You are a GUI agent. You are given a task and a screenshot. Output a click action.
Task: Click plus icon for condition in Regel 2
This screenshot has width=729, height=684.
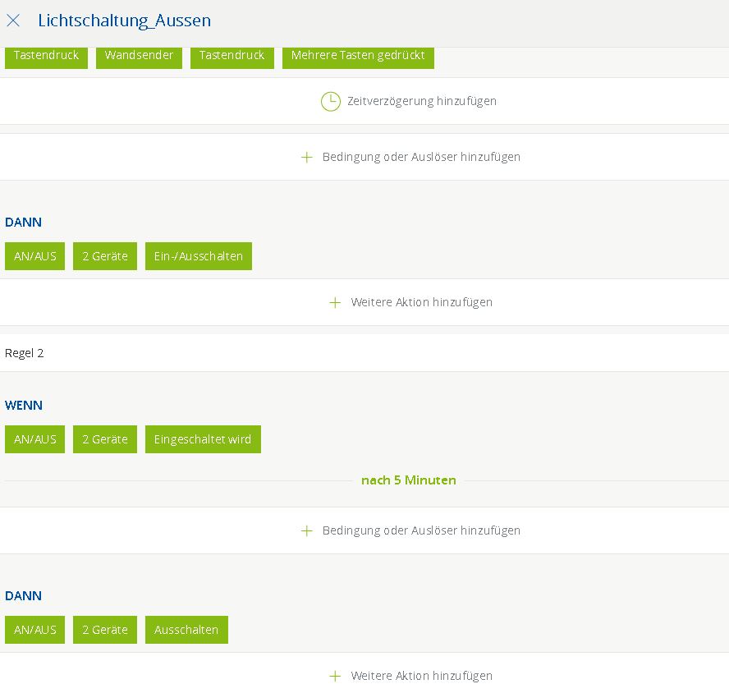pyautogui.click(x=307, y=530)
